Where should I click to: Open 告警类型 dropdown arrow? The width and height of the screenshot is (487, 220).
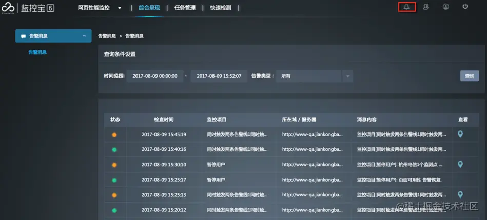pyautogui.click(x=347, y=76)
